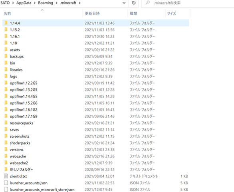Expand the chevron after .minecraft breadcrumb
234x192 pixels.
pyautogui.click(x=80, y=3)
